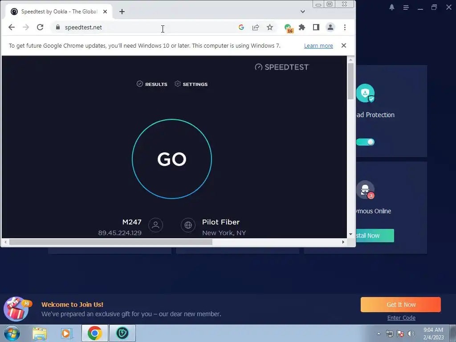
Task: Share this page icon in Chrome
Action: (256, 27)
